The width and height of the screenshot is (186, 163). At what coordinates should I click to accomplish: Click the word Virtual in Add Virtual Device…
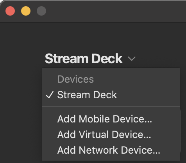[x=94, y=135]
